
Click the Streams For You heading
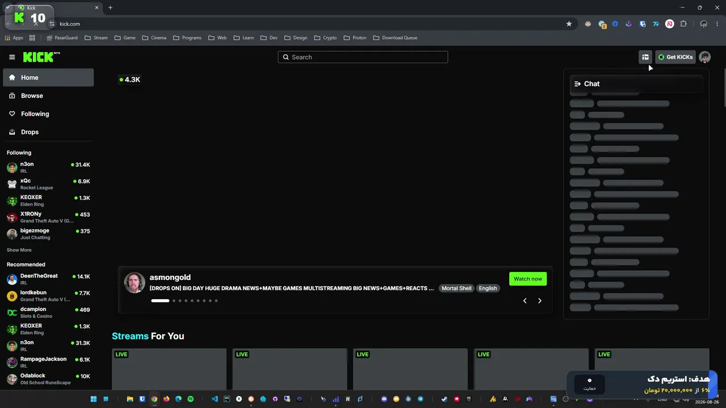148,336
